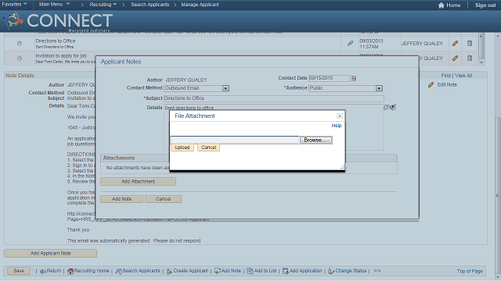Click the View All link
Viewport: 501px width, 281px height.
click(463, 76)
